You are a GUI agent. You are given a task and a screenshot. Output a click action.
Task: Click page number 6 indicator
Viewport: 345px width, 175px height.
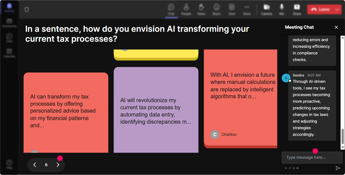[x=46, y=165]
